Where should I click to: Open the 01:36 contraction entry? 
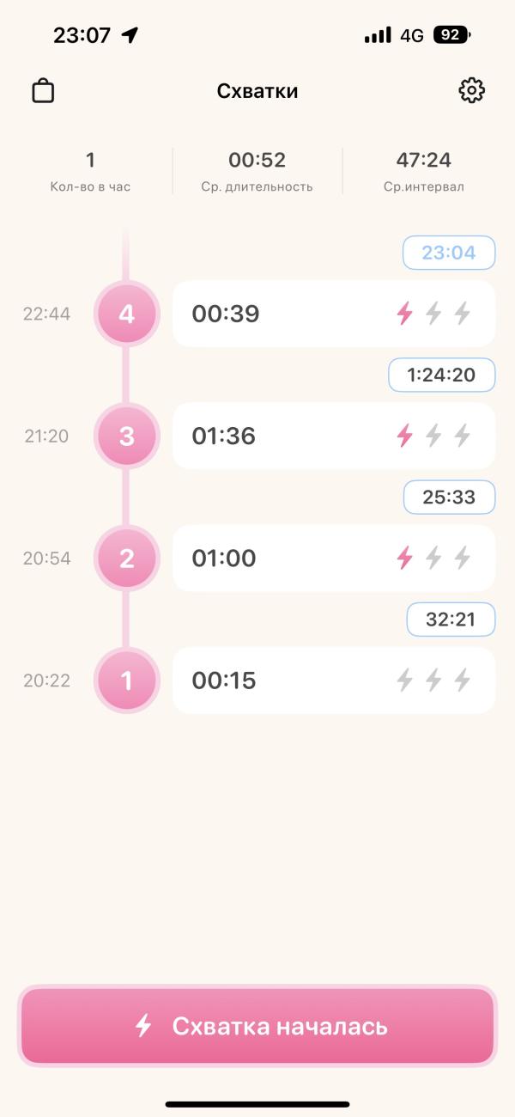tap(334, 436)
